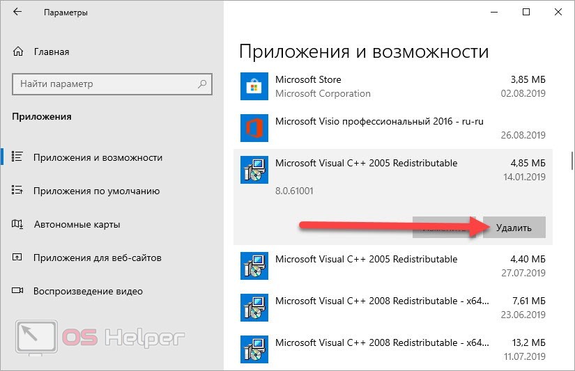Screen dimensions: 575x371
Task: Select Автономные карты in sidebar
Action: pos(77,224)
